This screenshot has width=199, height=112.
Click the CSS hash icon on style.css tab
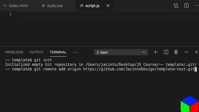[43, 6]
